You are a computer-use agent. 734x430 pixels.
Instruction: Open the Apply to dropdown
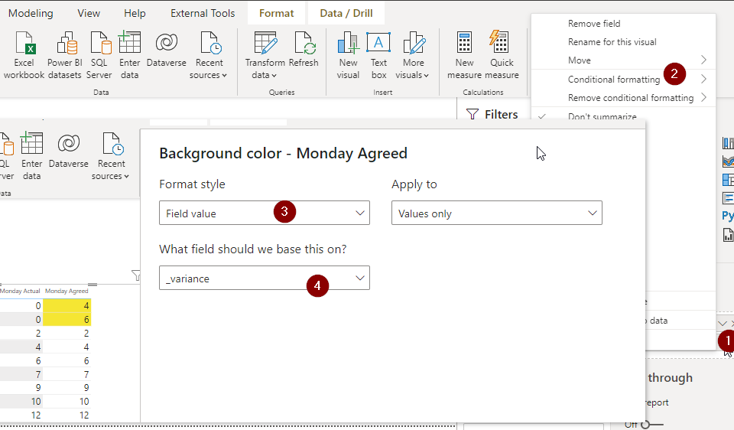tap(497, 213)
